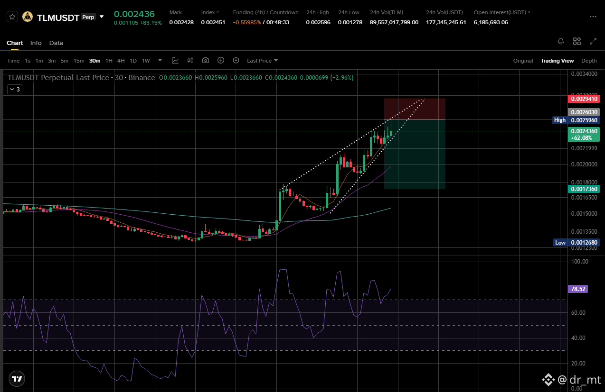
Task: Click the Index price label
Action: point(210,12)
